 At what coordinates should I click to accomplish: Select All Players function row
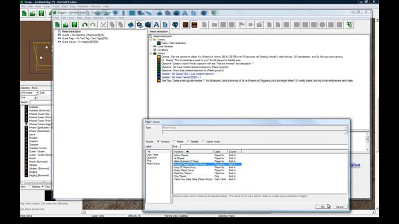[x=208, y=158]
